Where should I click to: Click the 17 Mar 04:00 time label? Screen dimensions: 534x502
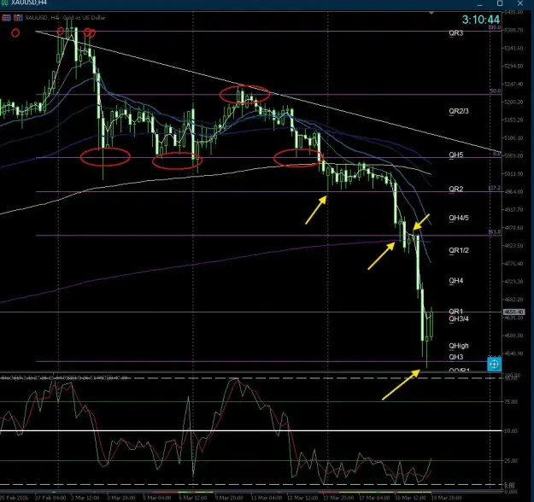coord(374,498)
